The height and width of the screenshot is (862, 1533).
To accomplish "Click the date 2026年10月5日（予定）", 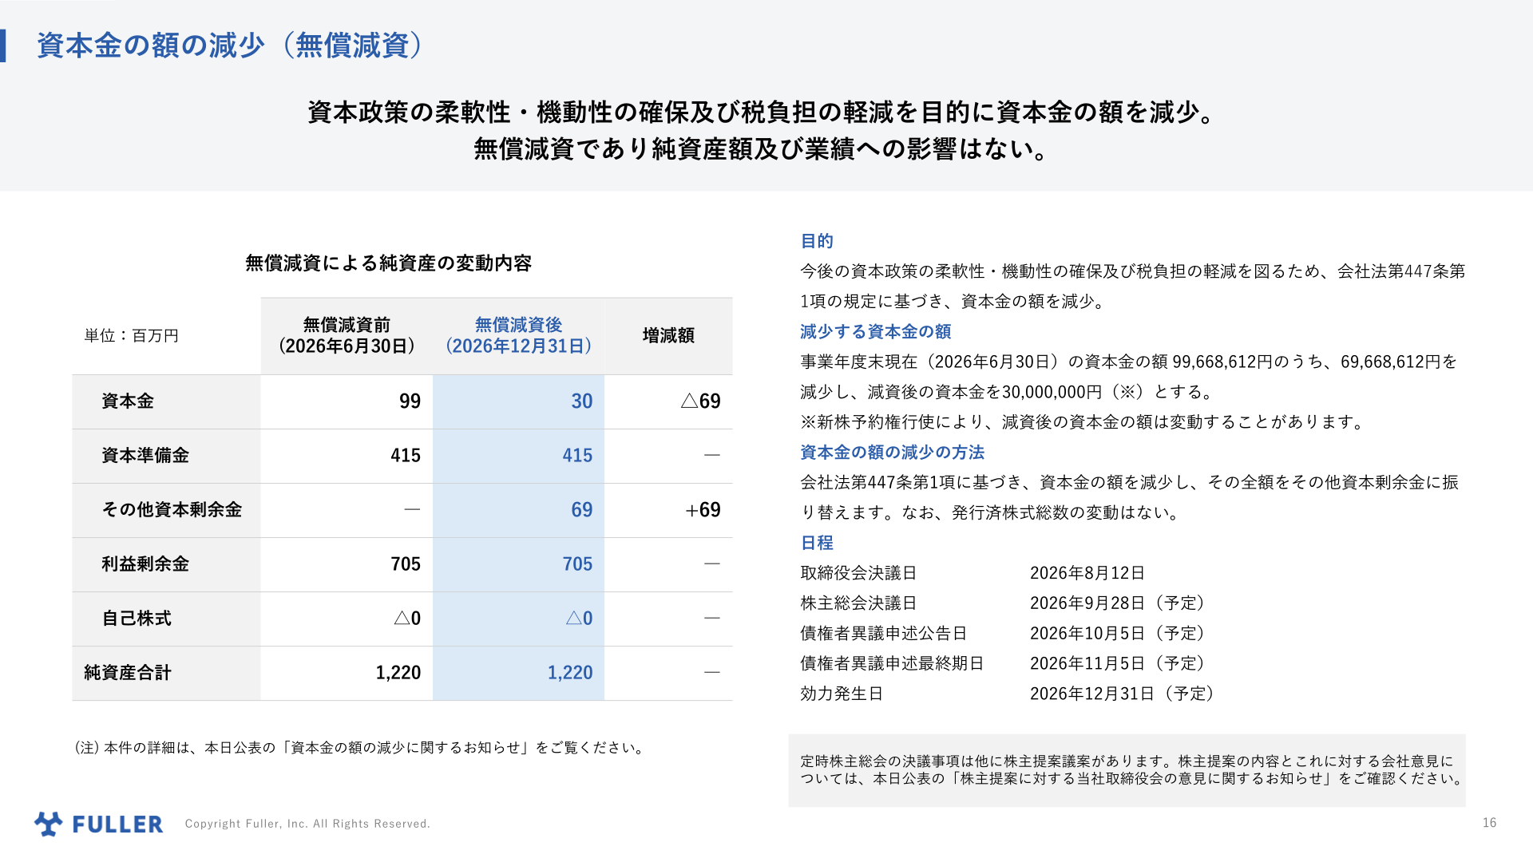I will [1119, 634].
